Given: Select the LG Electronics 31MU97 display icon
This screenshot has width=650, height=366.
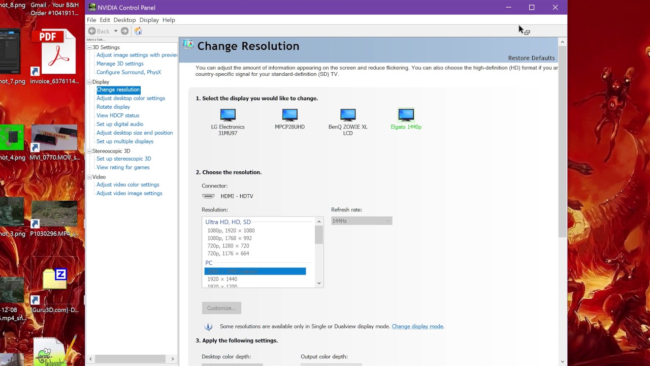Looking at the screenshot, I should (x=227, y=115).
